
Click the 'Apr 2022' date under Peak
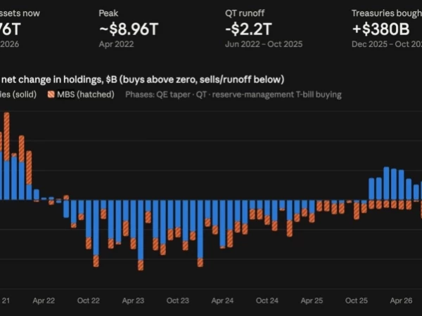pyautogui.click(x=116, y=44)
